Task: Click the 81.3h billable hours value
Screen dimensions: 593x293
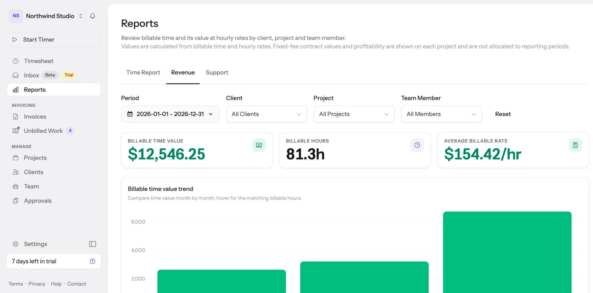Action: point(305,154)
